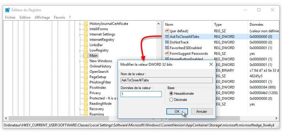Screen dimensions: 282x132
Task: Click the FavoritesESEEnabled DWORD value icon
Action: 167,48
